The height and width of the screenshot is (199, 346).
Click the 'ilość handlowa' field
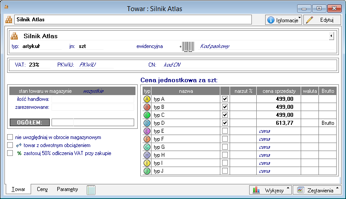pyautogui.click(x=93, y=99)
